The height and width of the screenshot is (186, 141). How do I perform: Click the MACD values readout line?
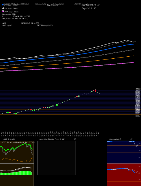[x=15, y=19]
